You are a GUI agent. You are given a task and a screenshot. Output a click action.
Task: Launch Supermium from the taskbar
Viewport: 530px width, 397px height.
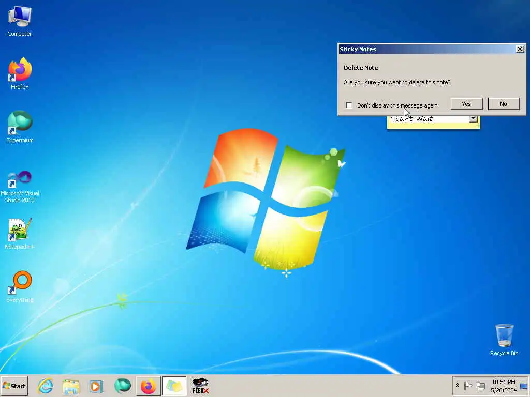coord(122,386)
